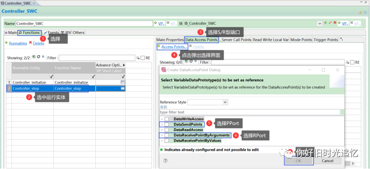Open the Server Call Points tab
Screen dimensions: 370x169
236,40
